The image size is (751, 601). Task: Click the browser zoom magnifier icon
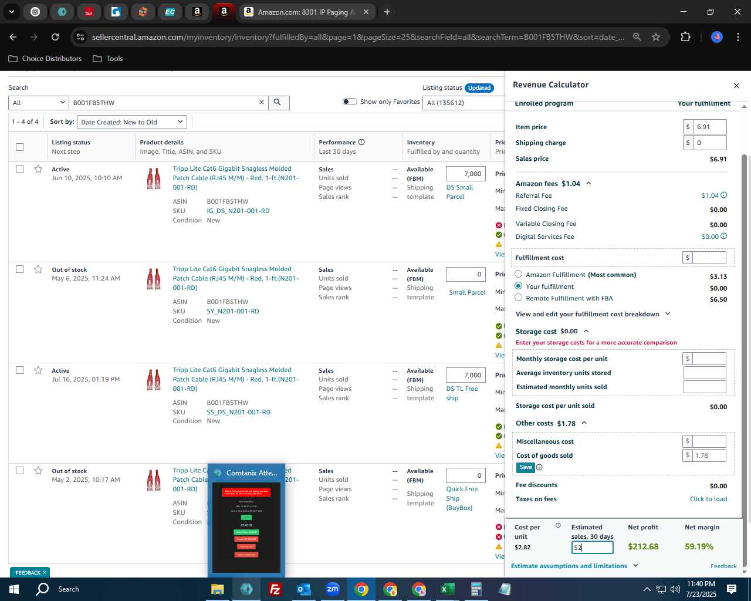tap(637, 37)
